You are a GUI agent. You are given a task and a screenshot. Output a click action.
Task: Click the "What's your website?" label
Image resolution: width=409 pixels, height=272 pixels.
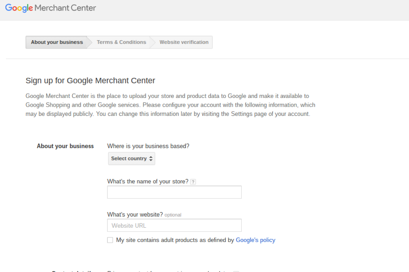135,215
